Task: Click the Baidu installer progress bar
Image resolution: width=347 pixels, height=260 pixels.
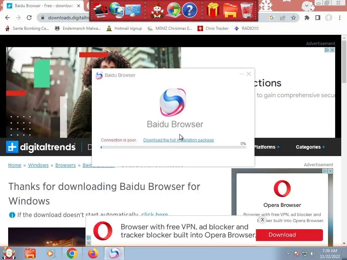Action: pyautogui.click(x=173, y=147)
